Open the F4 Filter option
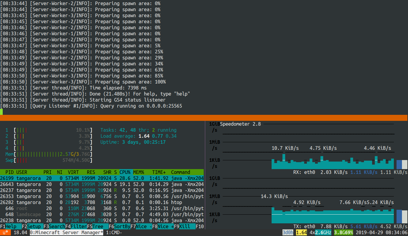 (76, 226)
